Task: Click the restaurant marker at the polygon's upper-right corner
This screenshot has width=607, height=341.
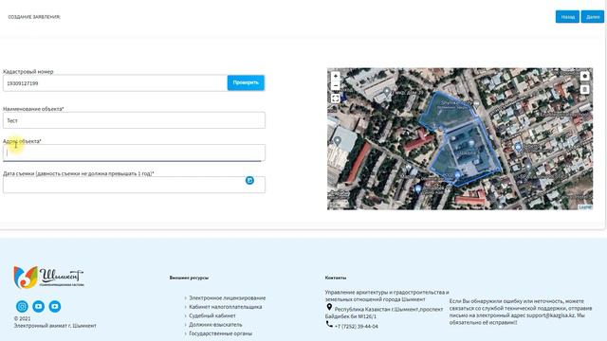Action: pos(476,104)
